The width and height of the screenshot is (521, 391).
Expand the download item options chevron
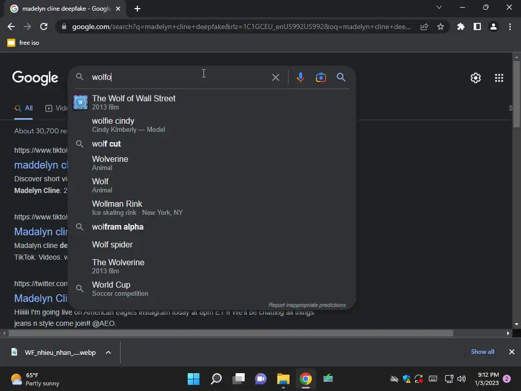(108, 352)
